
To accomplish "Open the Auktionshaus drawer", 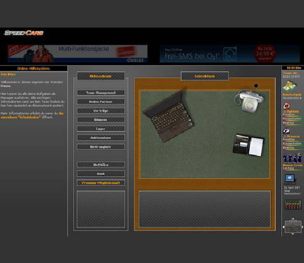I will coord(100,138).
